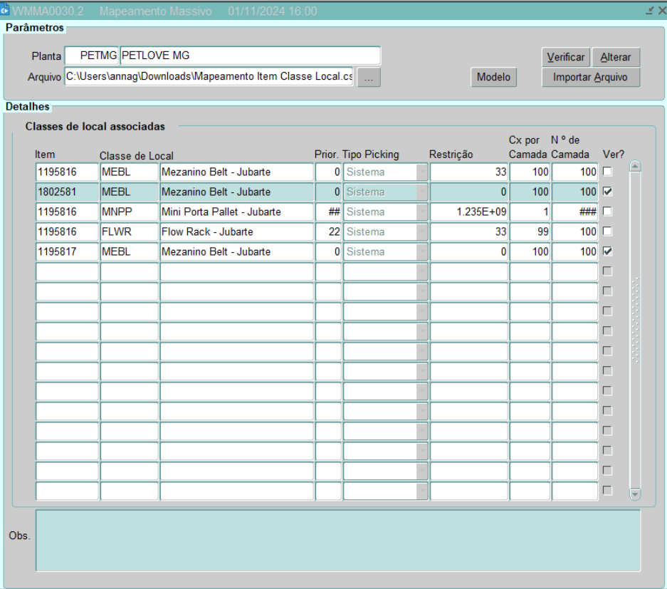
Task: Click the Arquivo file path field
Action: click(209, 77)
